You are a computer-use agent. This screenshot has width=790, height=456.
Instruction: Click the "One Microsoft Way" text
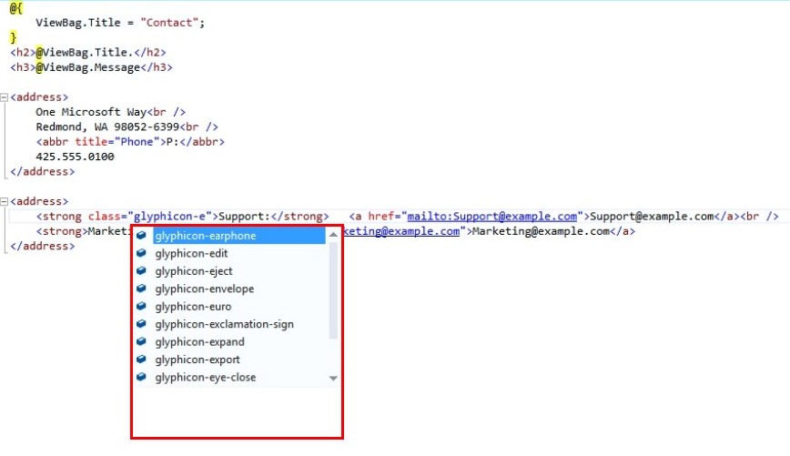pos(91,112)
